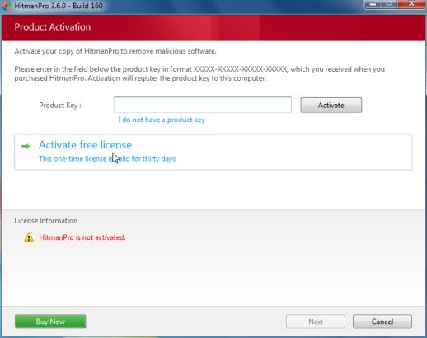Close the HitmanPro window with X
This screenshot has height=338, width=427.
pyautogui.click(x=411, y=4)
